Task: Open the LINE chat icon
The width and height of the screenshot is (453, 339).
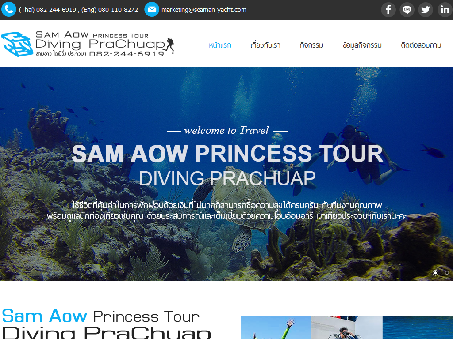Action: (x=407, y=10)
